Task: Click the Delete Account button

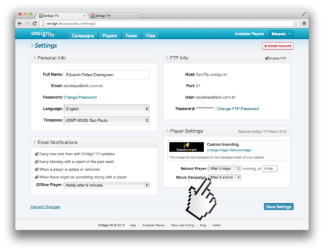Action: point(278,46)
